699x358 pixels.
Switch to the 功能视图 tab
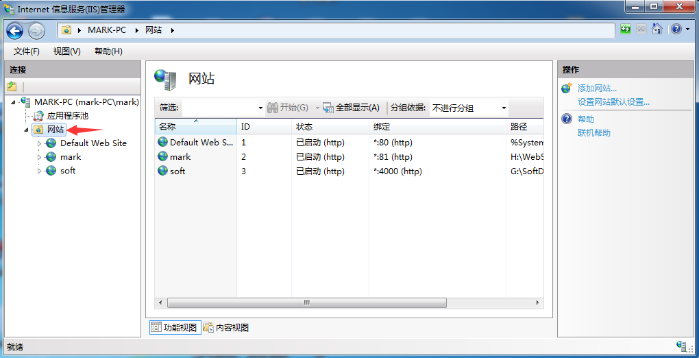tap(175, 328)
